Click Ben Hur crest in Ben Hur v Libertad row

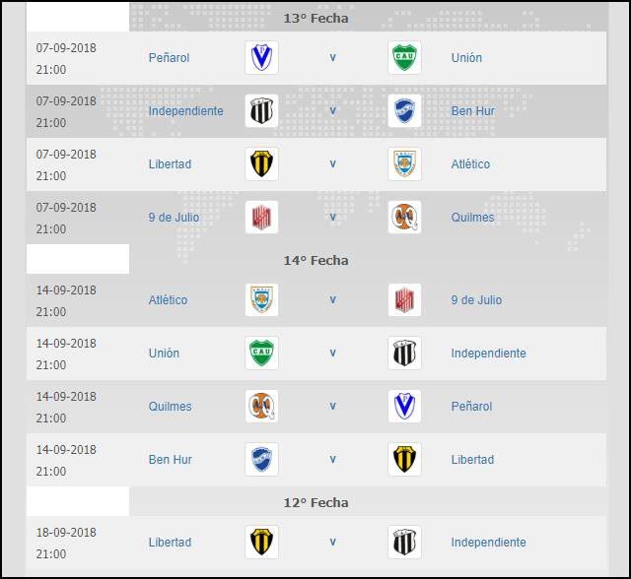[x=261, y=460]
